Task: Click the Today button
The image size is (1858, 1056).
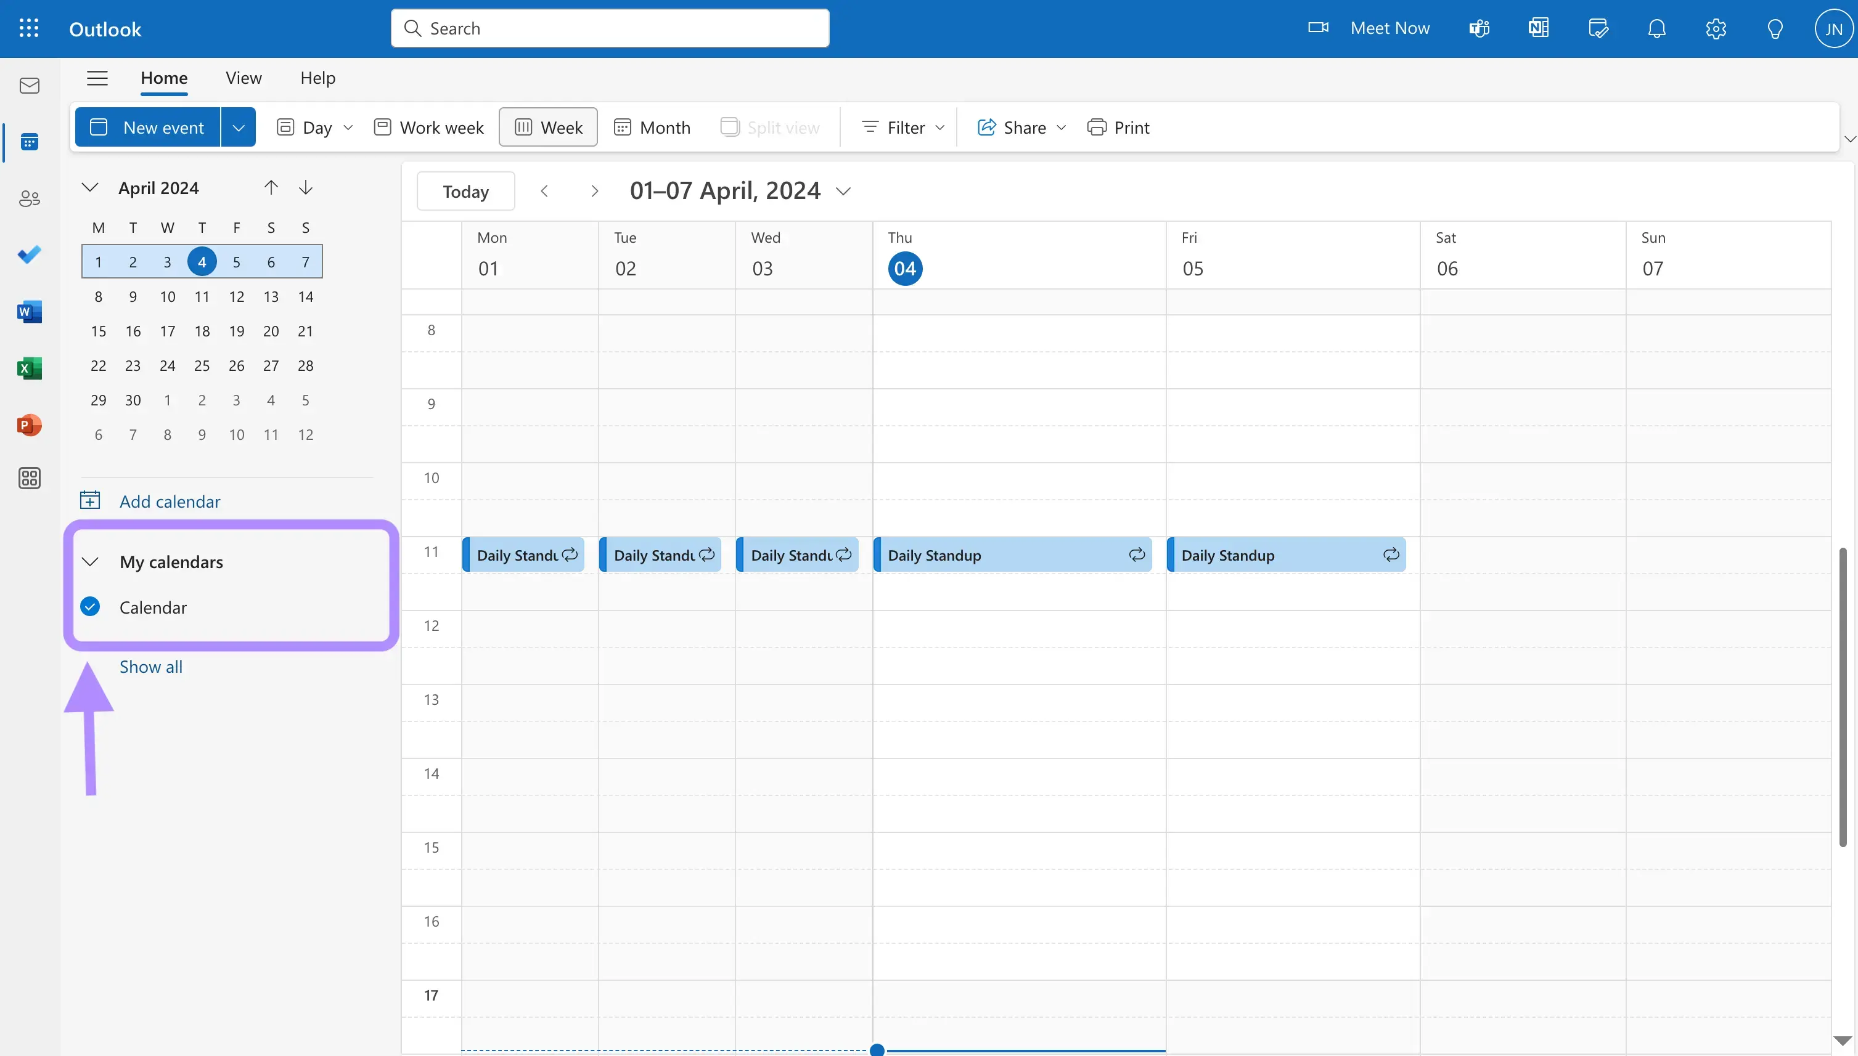Action: [x=465, y=190]
